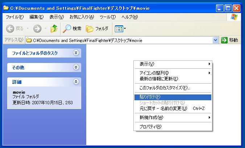Select 最新の情報に更新(E)
Screen dimensions: 245x148
point(173,79)
